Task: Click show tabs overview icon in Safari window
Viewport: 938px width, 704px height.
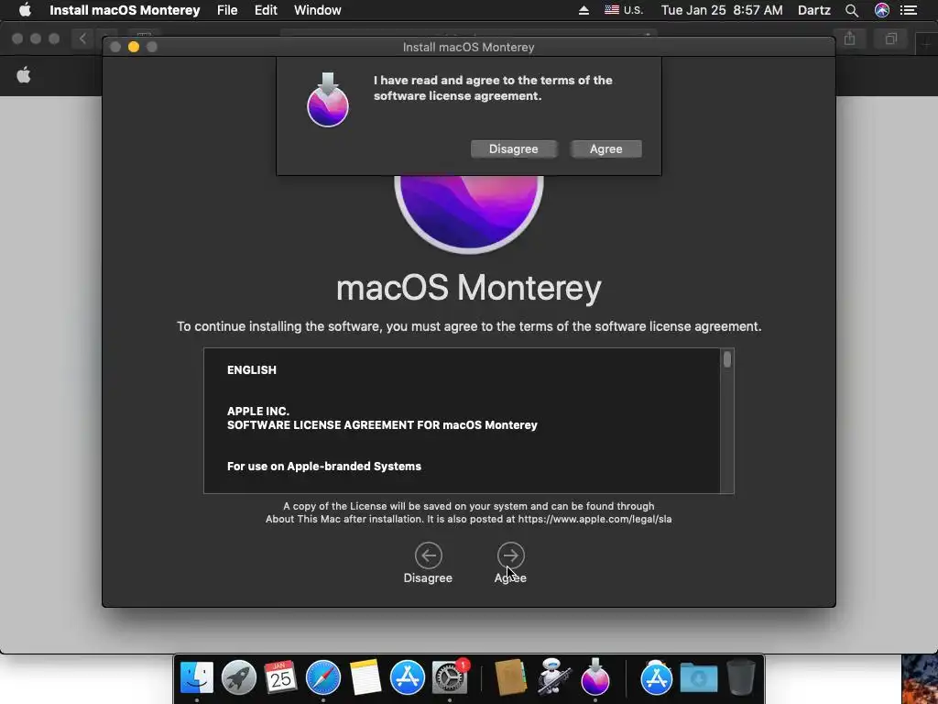Action: (890, 38)
